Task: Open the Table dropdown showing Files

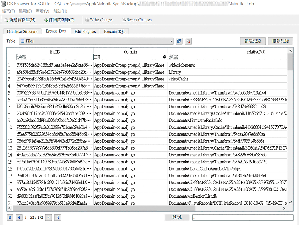Action: coord(96,41)
